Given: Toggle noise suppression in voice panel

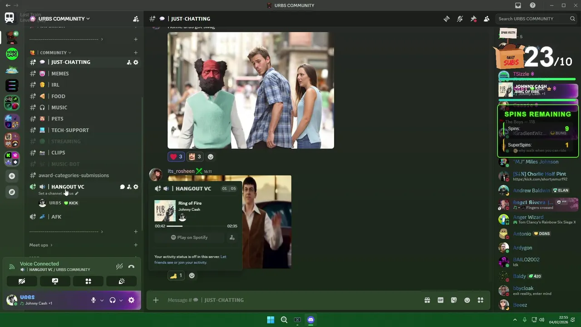Looking at the screenshot, I should tap(119, 267).
